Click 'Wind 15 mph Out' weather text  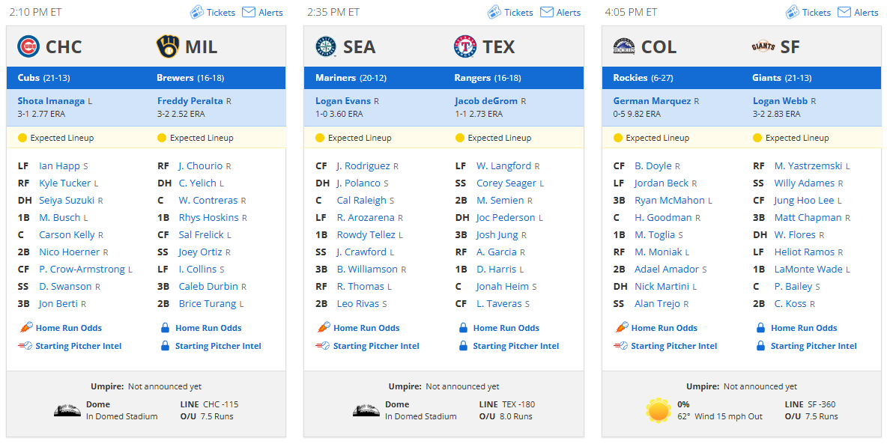[x=729, y=416]
